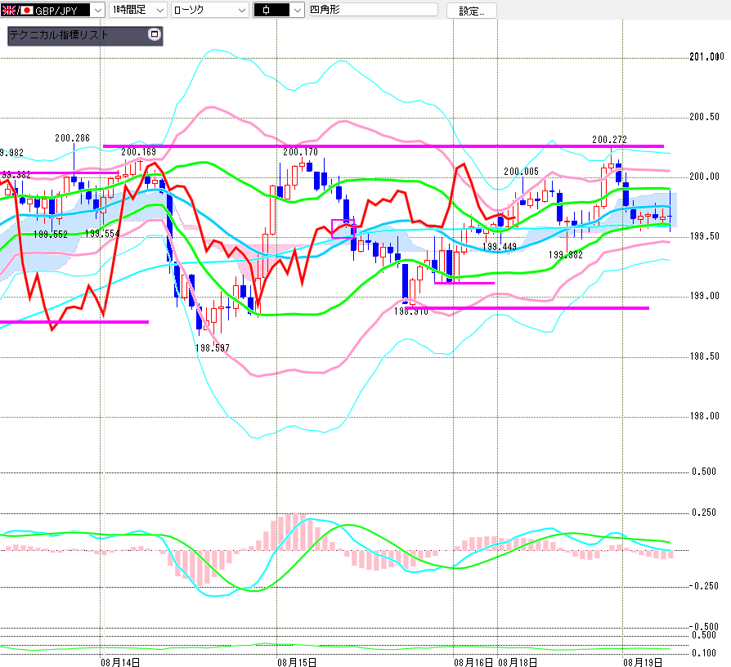731x667 pixels.
Task: Click the 199.554 low price label
Action: tap(102, 234)
